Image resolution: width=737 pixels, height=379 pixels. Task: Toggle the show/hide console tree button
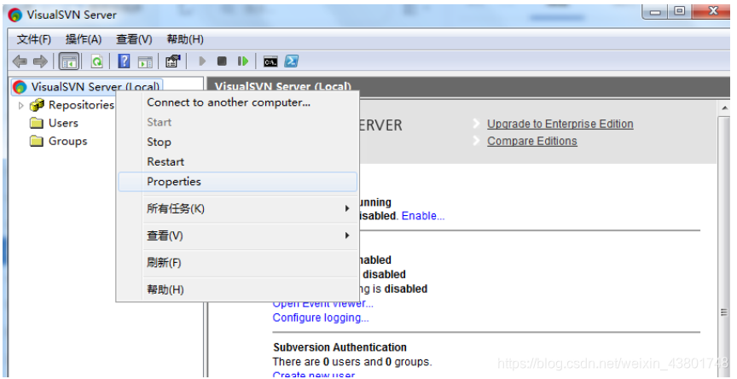[x=69, y=61]
